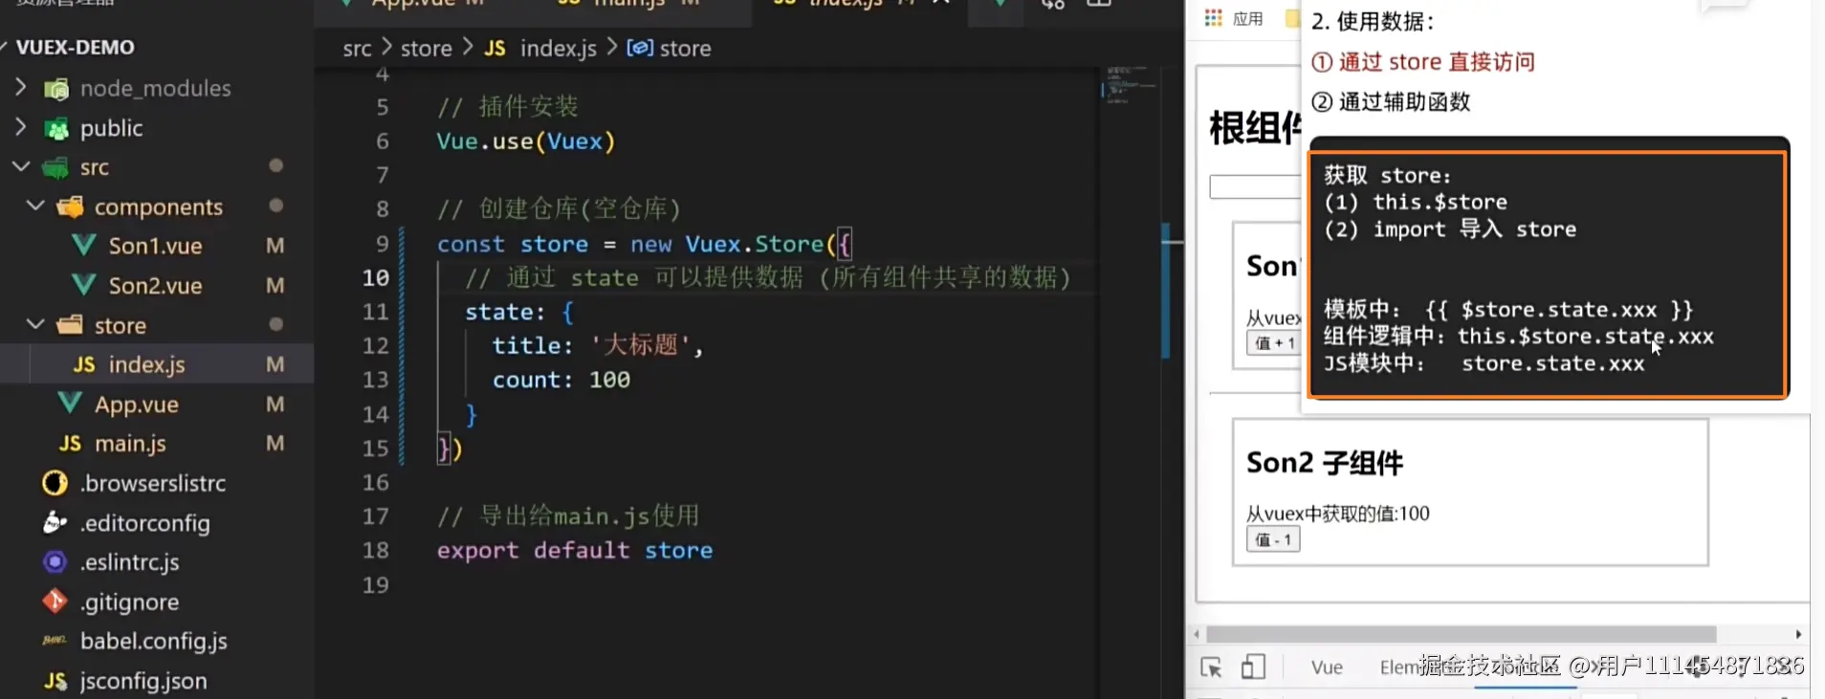This screenshot has height=699, width=1825.
Task: Click the 'src' breadcrumb segment
Action: pyautogui.click(x=357, y=49)
